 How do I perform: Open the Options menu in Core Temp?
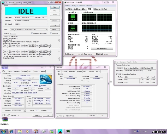click(x=123, y=62)
